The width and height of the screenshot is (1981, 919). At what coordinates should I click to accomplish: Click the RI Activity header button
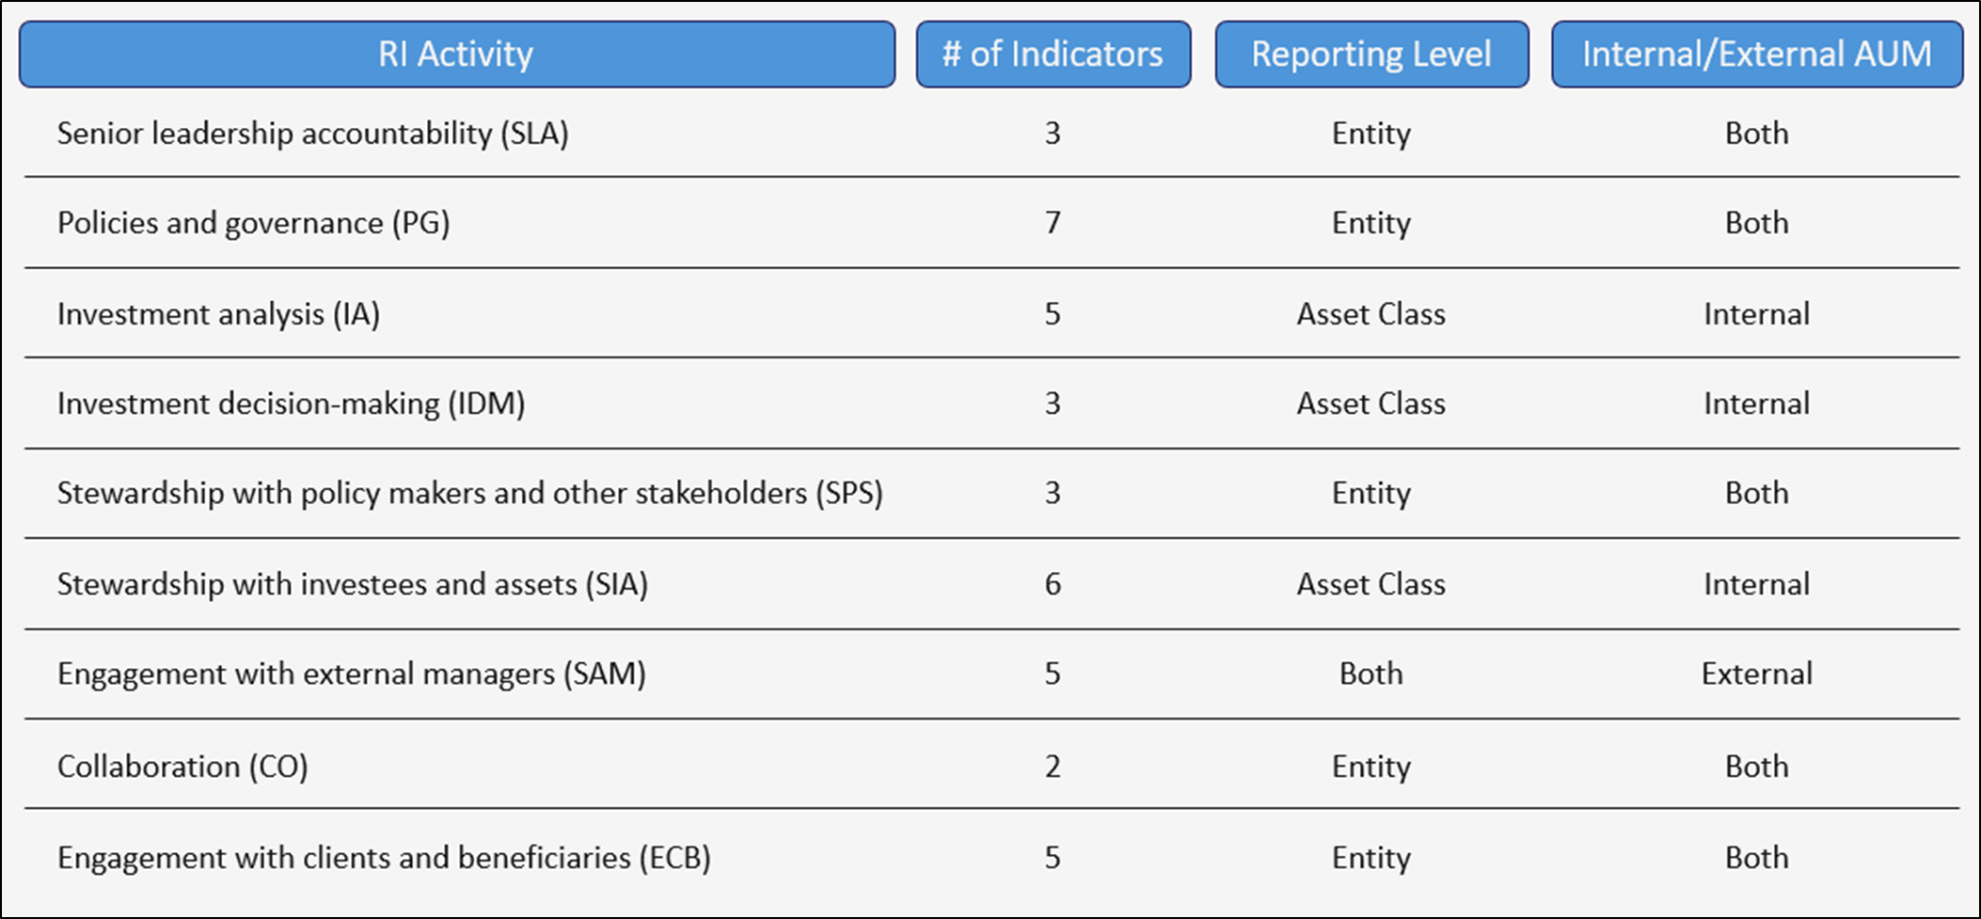(456, 55)
